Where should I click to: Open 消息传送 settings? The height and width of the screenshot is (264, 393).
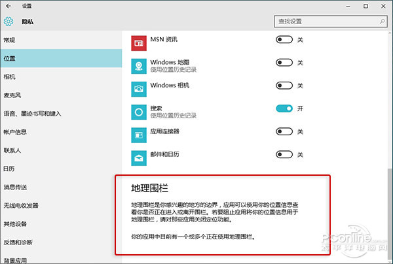click(61, 187)
